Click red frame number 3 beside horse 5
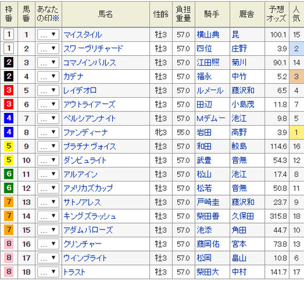Screen dimensions: 304x281 coord(9,90)
